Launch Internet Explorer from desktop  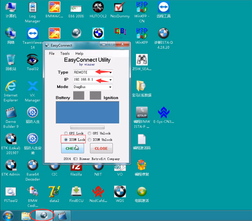(11, 91)
